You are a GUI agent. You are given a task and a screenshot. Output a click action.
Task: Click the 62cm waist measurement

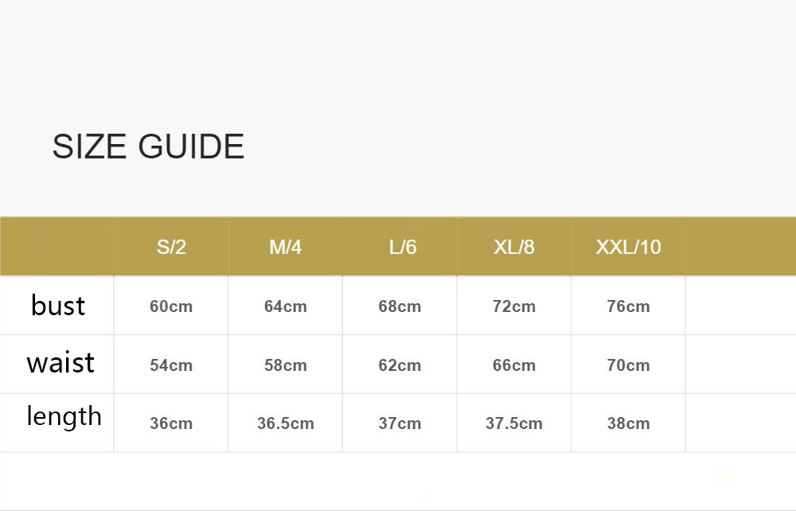pyautogui.click(x=400, y=365)
